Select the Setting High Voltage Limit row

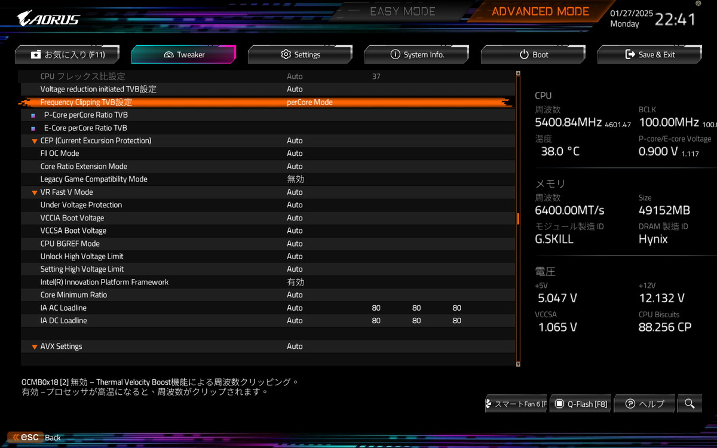(268, 269)
